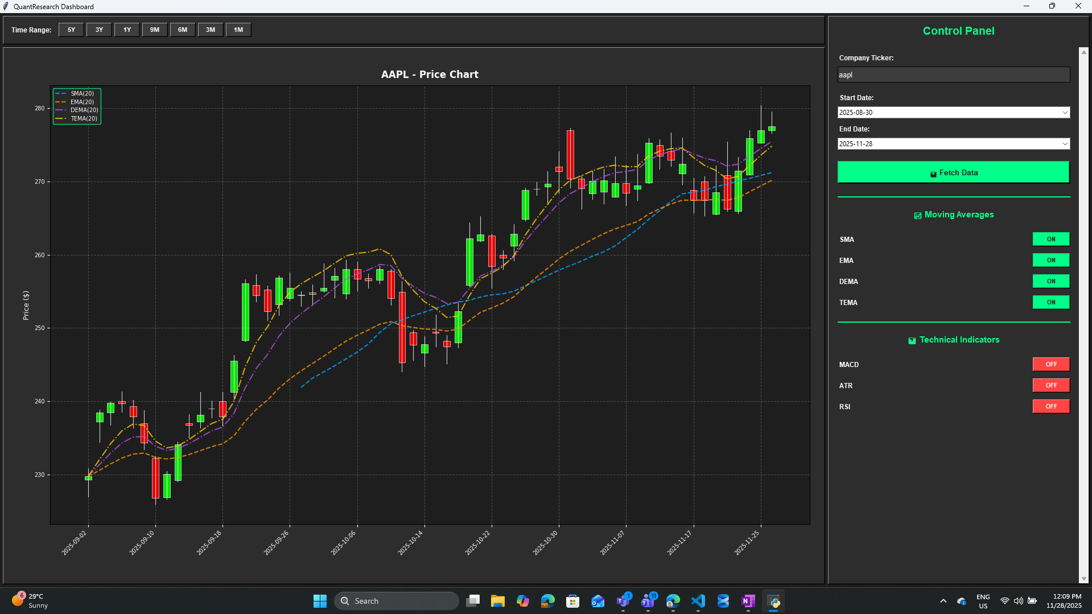Open the End Date dropdown
The image size is (1092, 614).
click(x=1065, y=144)
